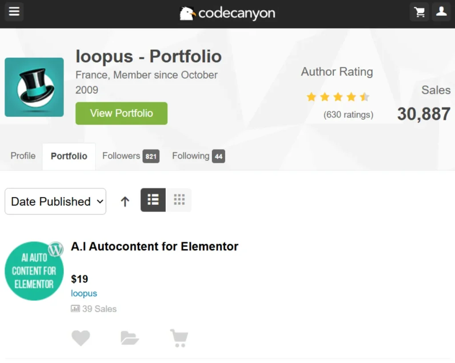
Task: Open the shopping cart icon in header
Action: tap(419, 12)
